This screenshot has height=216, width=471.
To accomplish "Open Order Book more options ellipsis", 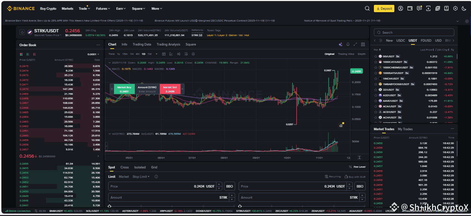I will coord(98,45).
